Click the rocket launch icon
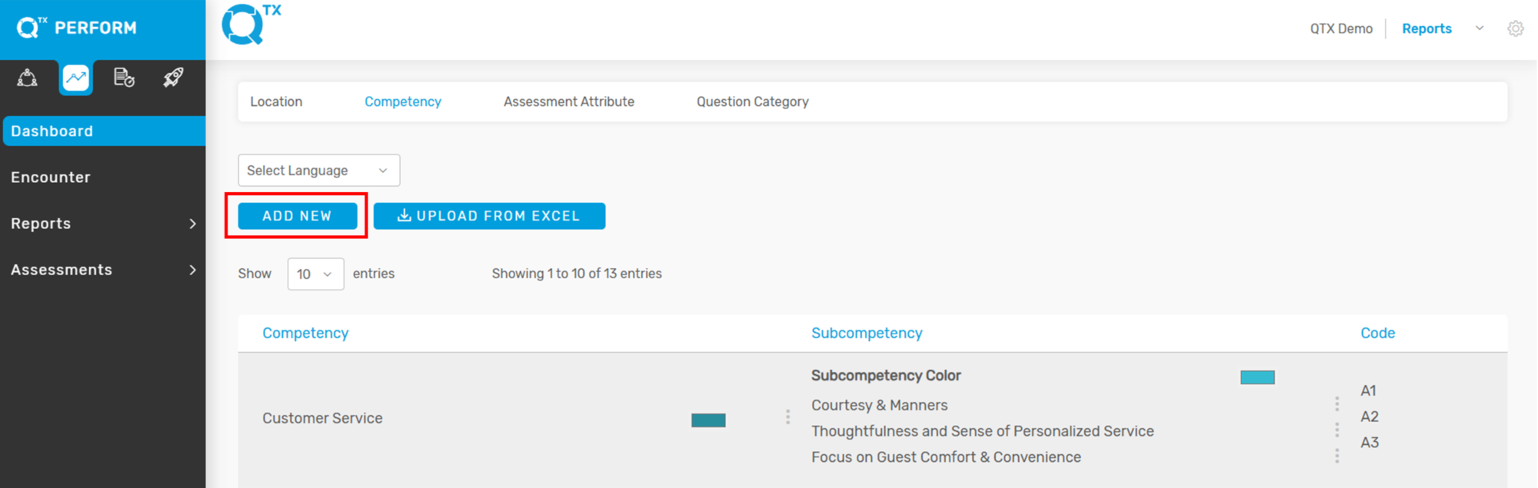This screenshot has width=1538, height=488. pos(173,78)
